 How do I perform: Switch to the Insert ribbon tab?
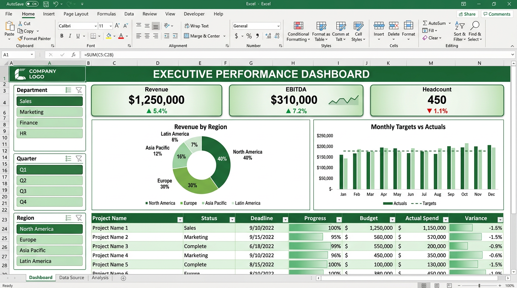[49, 14]
